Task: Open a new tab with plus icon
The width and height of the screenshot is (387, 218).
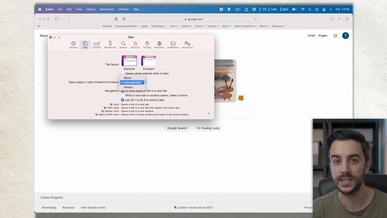Action: pyautogui.click(x=339, y=19)
